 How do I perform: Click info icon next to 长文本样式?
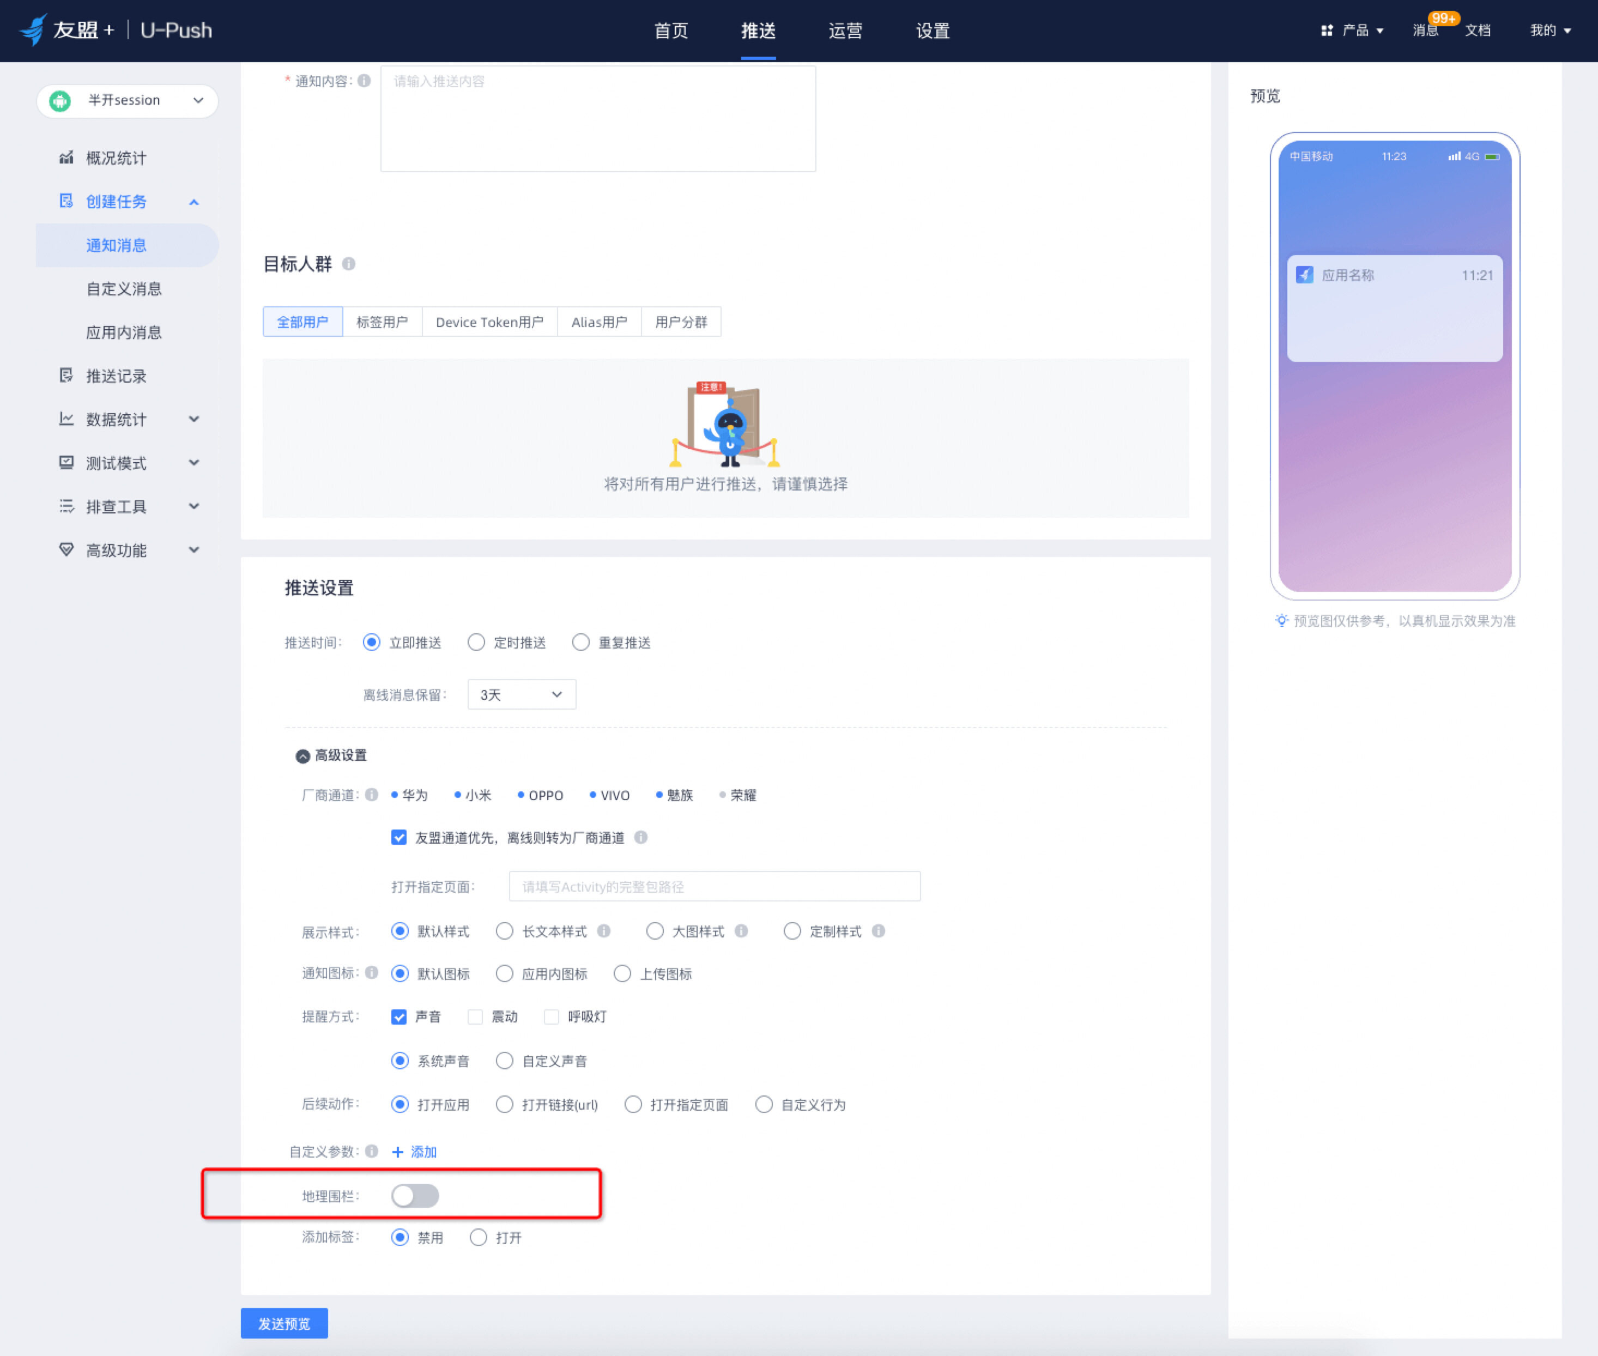click(604, 931)
